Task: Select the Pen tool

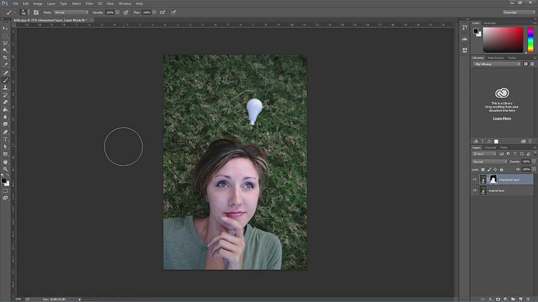Action: (x=5, y=132)
